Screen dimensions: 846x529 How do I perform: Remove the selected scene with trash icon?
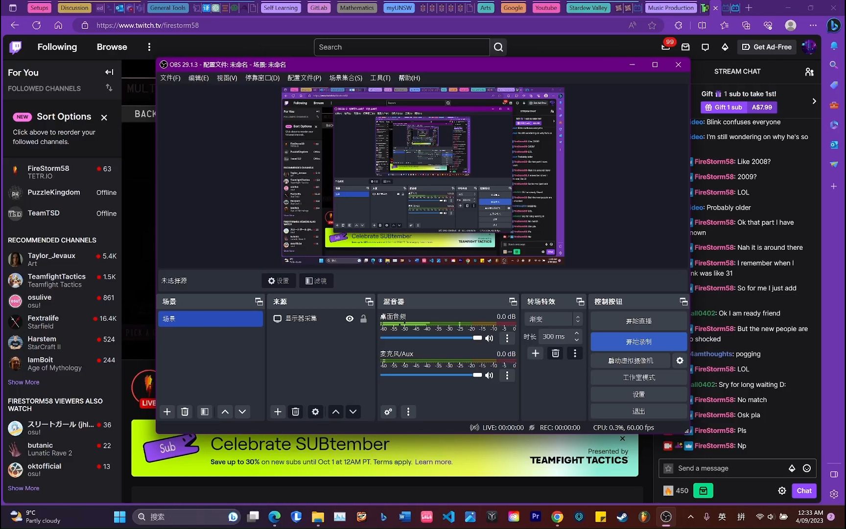coord(185,412)
